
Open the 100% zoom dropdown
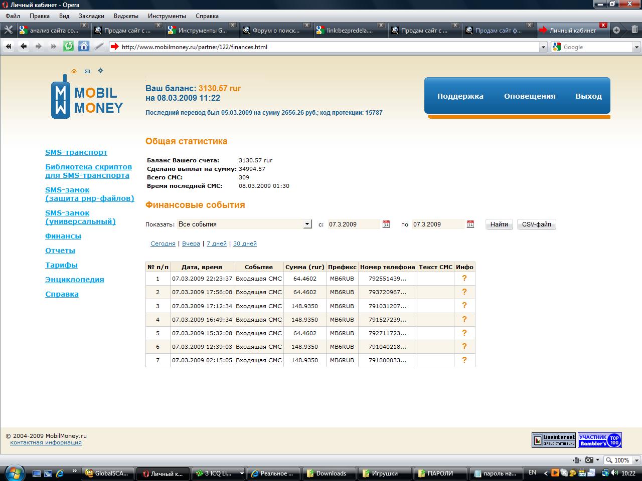tap(637, 460)
